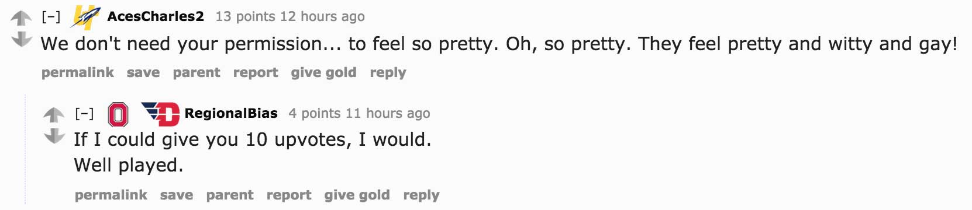Reply to RegionalBias's comment
Image resolution: width=972 pixels, height=210 pixels.
(x=421, y=195)
